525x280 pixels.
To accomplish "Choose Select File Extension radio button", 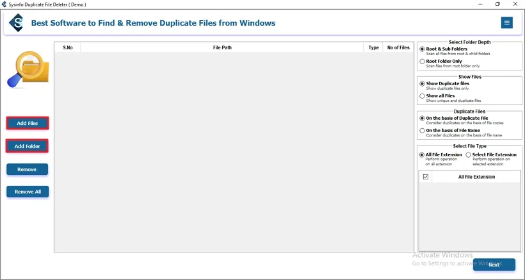I will tap(469, 155).
